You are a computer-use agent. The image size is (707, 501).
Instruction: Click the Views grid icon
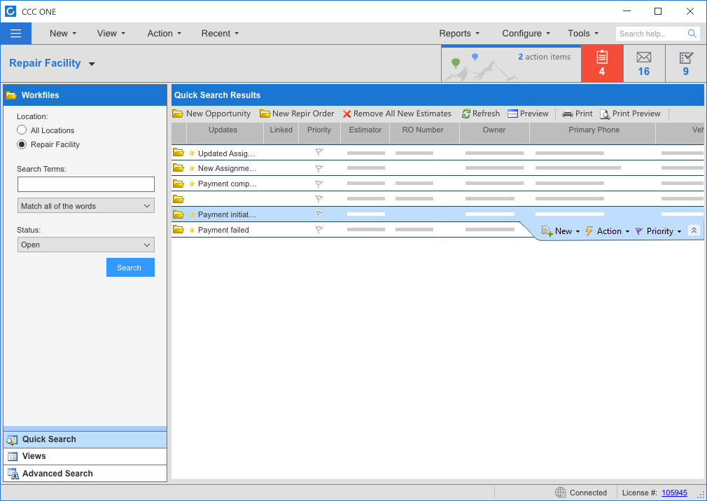click(13, 456)
